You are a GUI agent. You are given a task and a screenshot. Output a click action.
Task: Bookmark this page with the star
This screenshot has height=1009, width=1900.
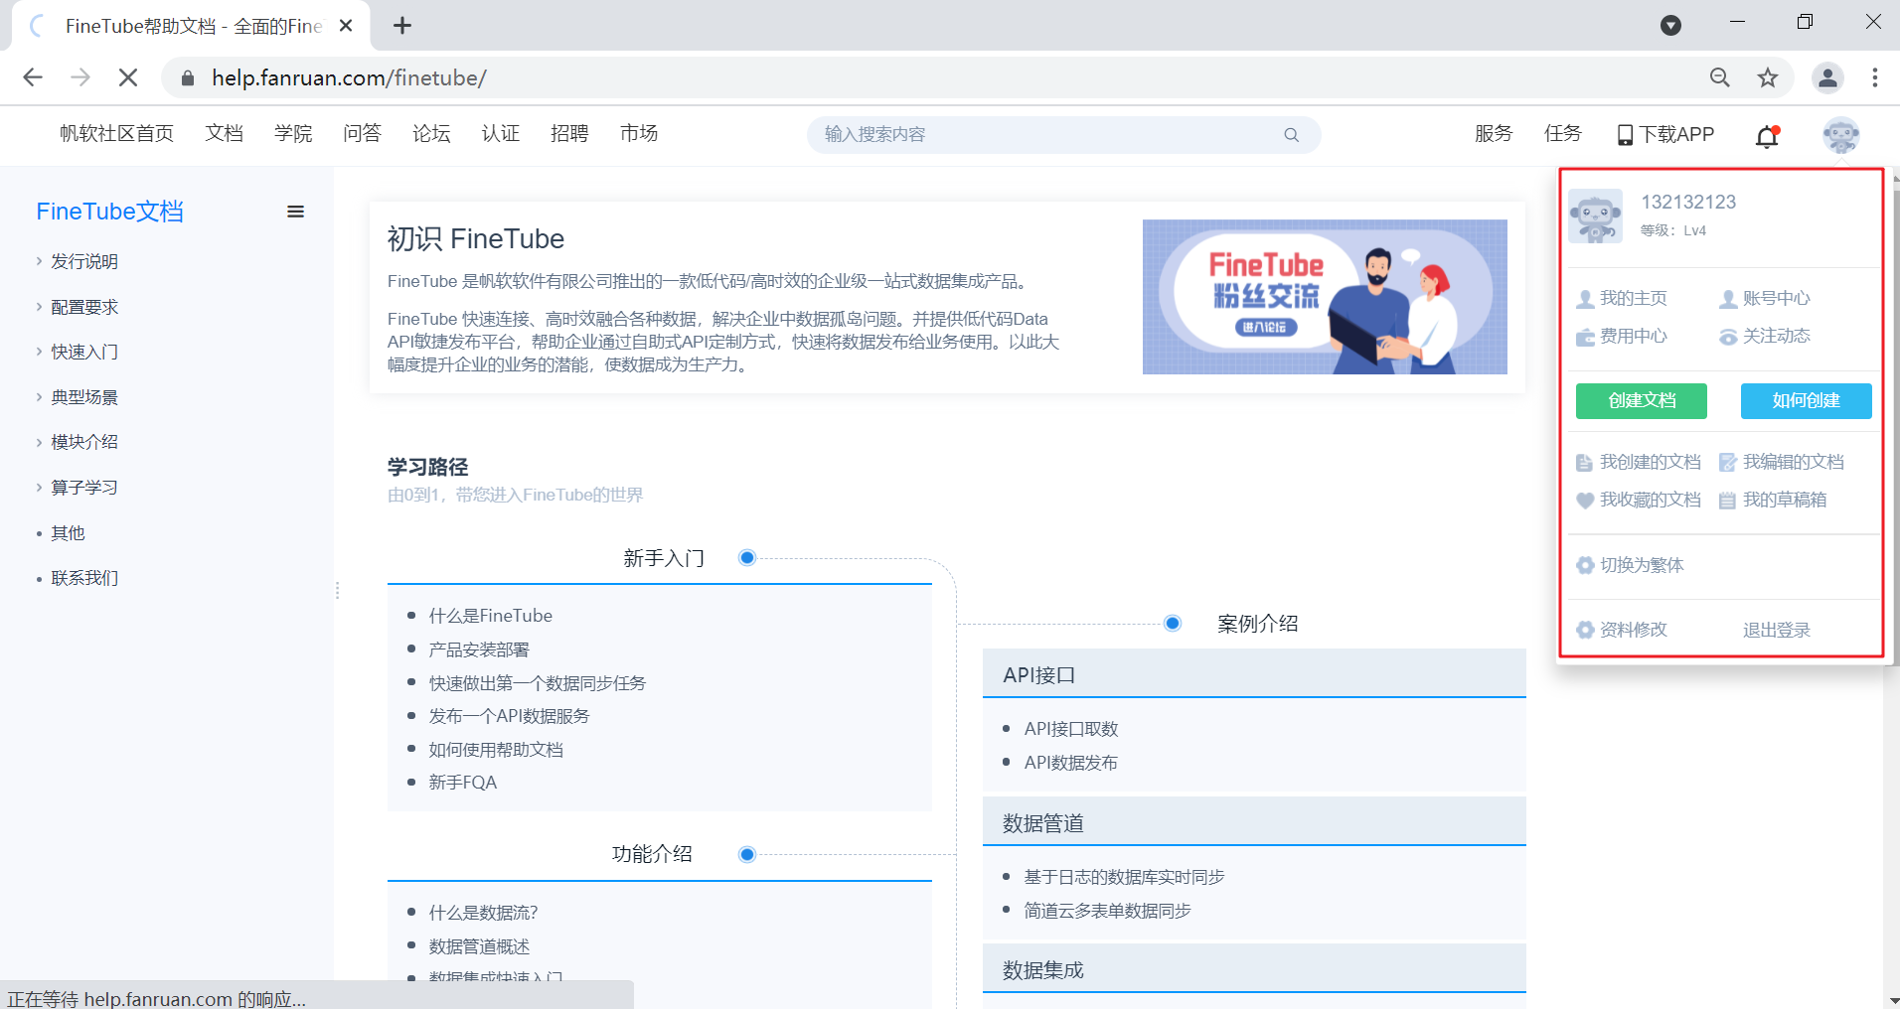(x=1768, y=77)
